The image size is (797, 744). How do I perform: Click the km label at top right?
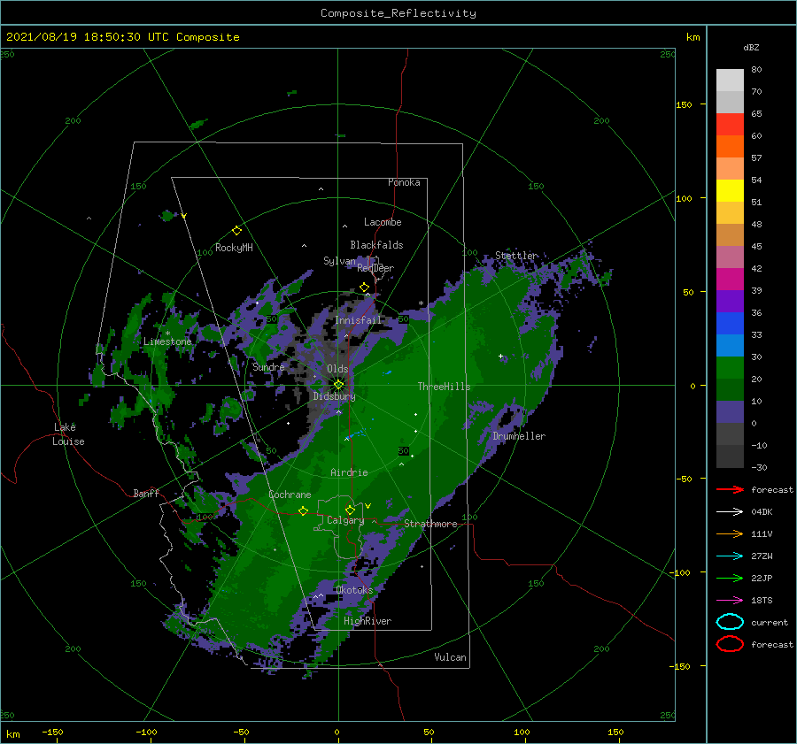[693, 37]
